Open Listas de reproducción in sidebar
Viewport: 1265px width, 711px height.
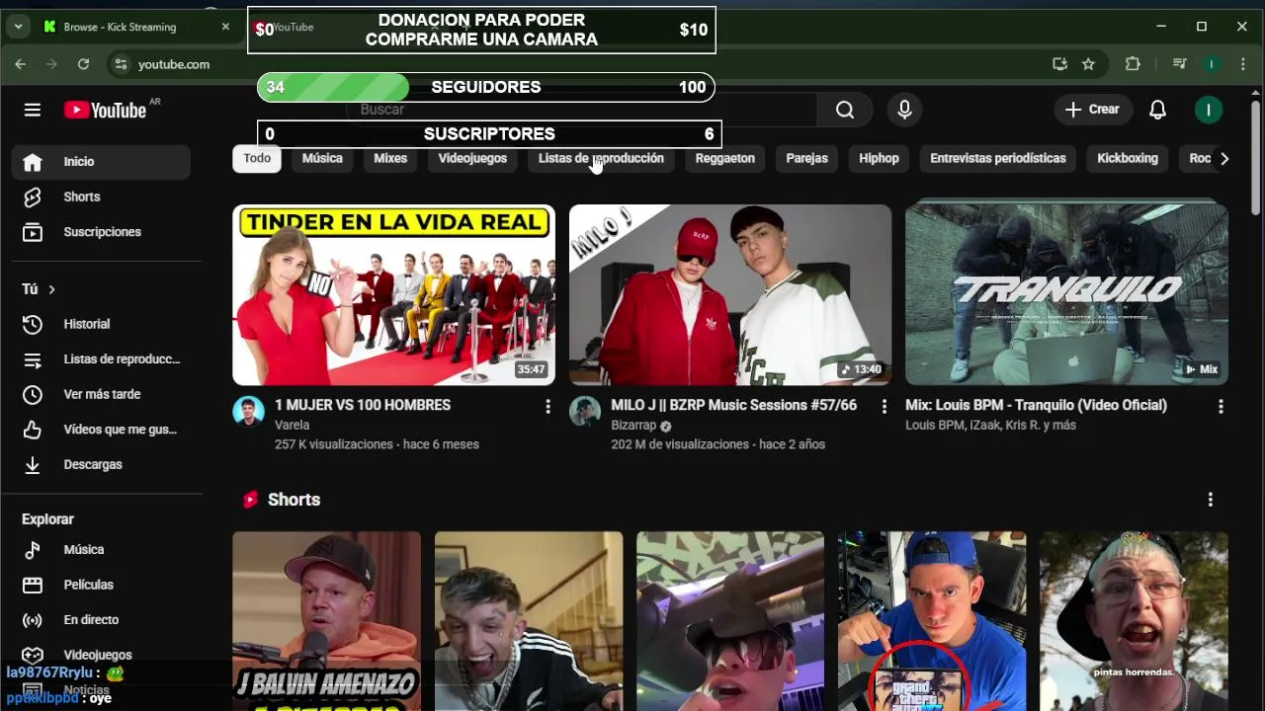[101, 359]
